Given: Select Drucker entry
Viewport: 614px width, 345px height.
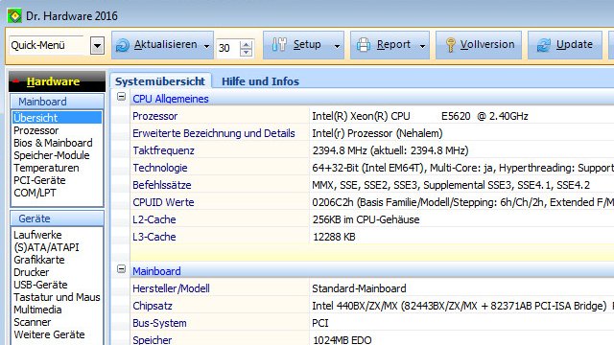Looking at the screenshot, I should pos(32,272).
